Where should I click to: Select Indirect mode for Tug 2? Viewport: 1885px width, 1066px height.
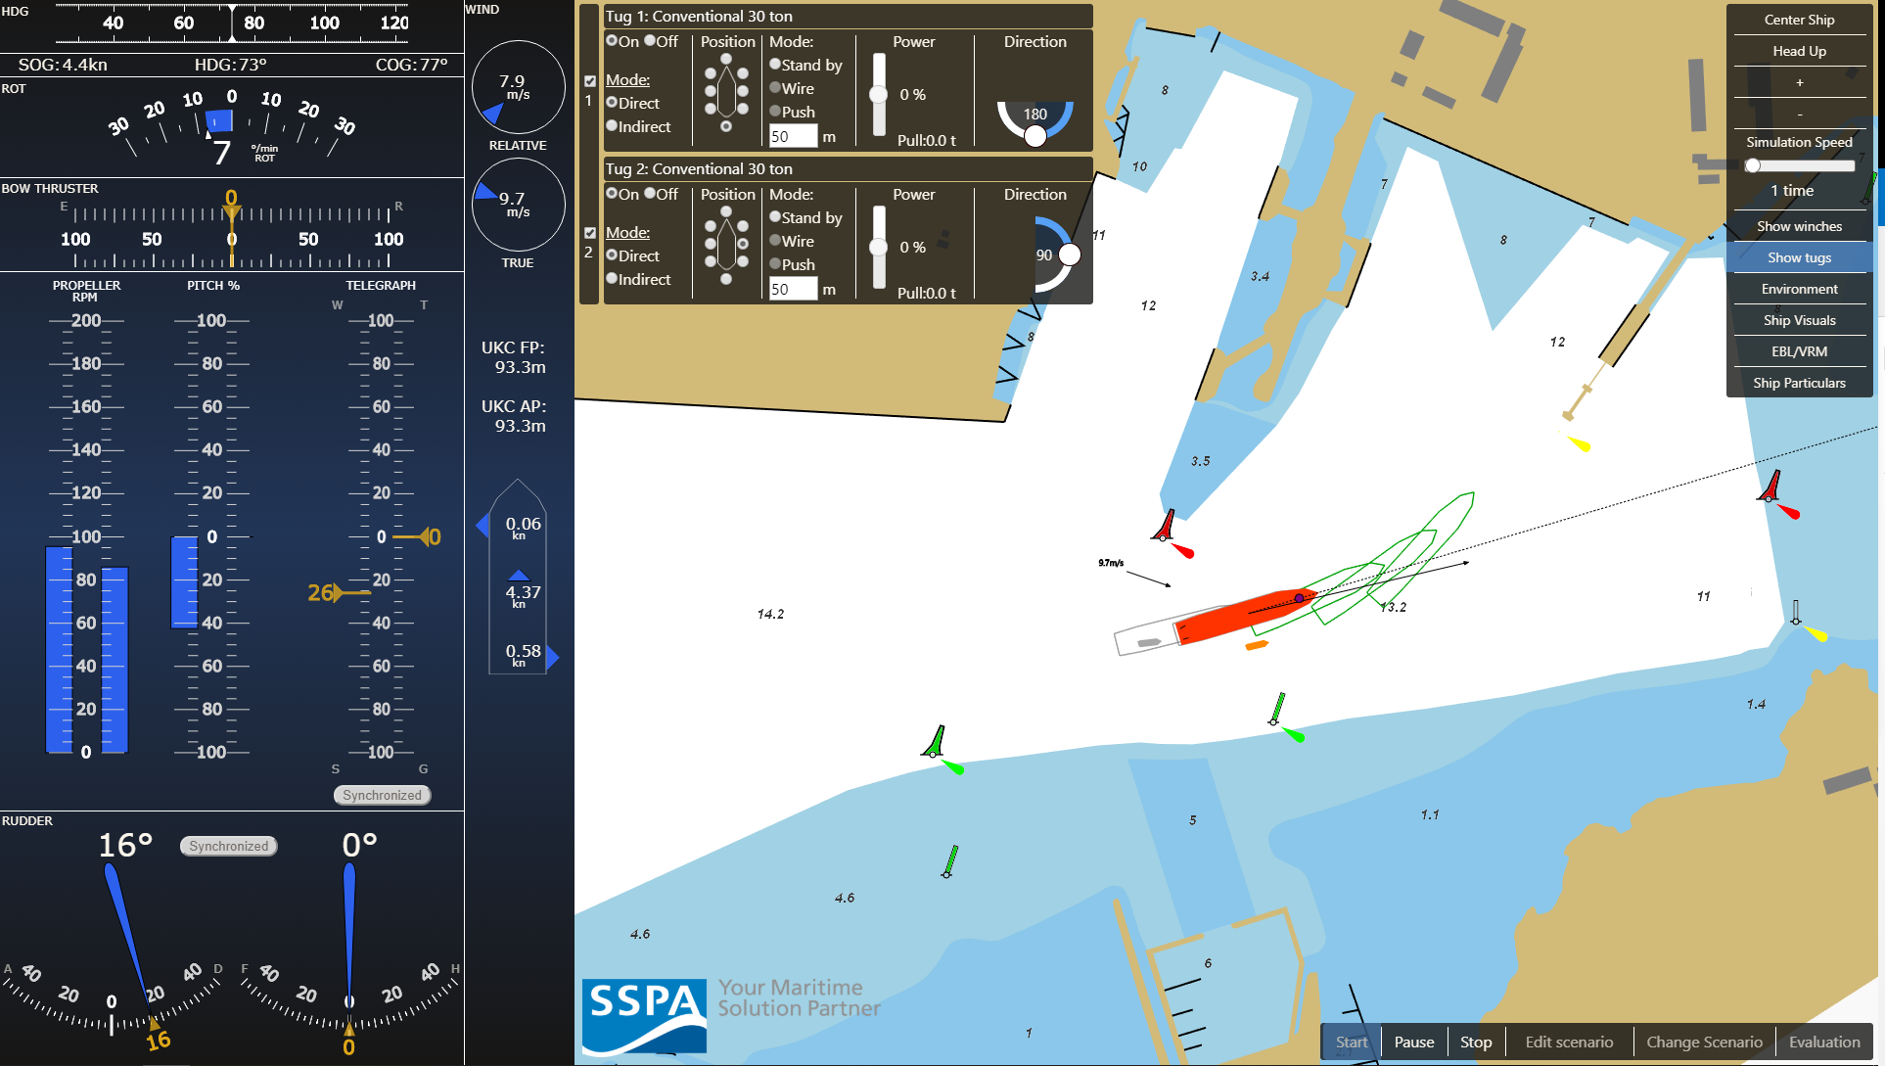point(612,279)
